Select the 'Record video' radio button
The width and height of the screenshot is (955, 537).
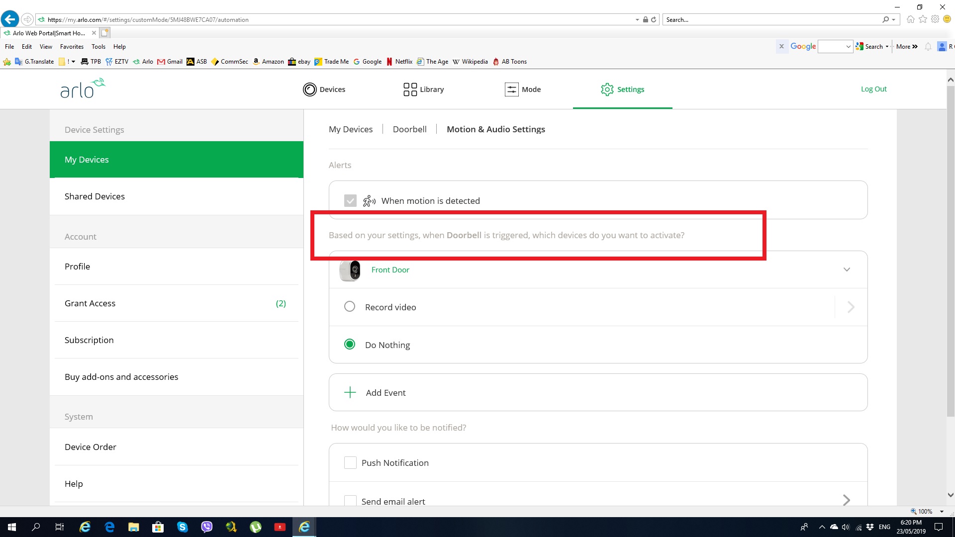[x=350, y=307]
